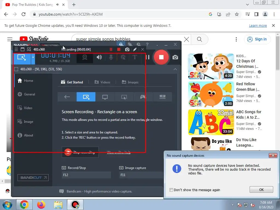Toggle speaker sound recording icon
Viewport: 280px width, 210px height.
click(x=99, y=57)
